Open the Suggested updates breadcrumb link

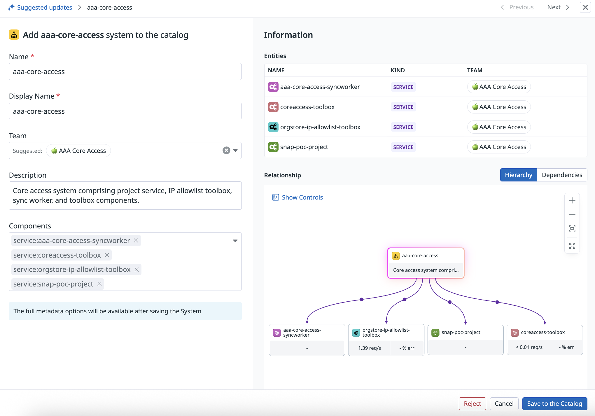coord(44,7)
